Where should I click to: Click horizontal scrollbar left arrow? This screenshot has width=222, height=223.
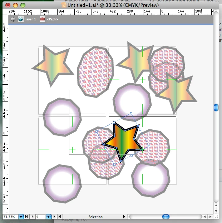204,217
